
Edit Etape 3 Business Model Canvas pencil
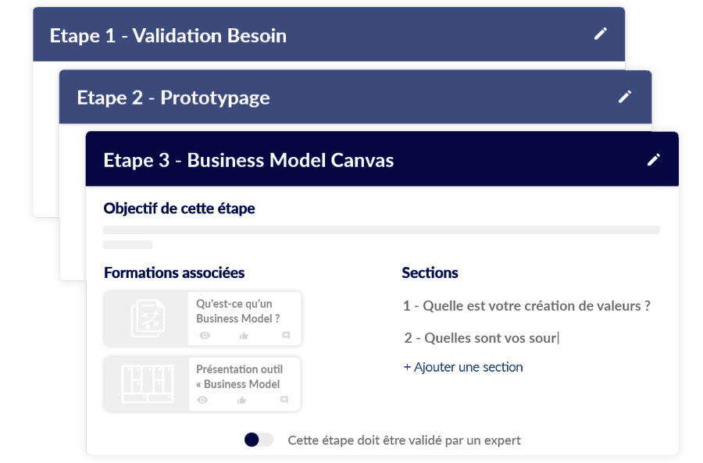654,159
